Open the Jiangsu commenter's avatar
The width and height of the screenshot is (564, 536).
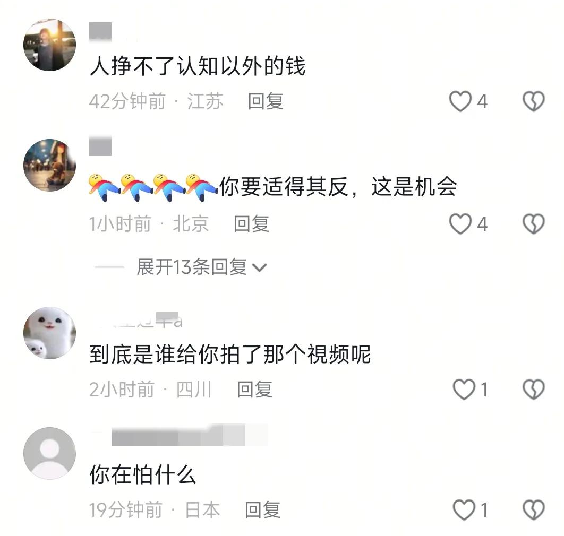point(49,45)
